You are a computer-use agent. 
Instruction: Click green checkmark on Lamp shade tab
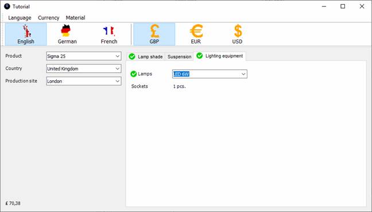point(132,57)
